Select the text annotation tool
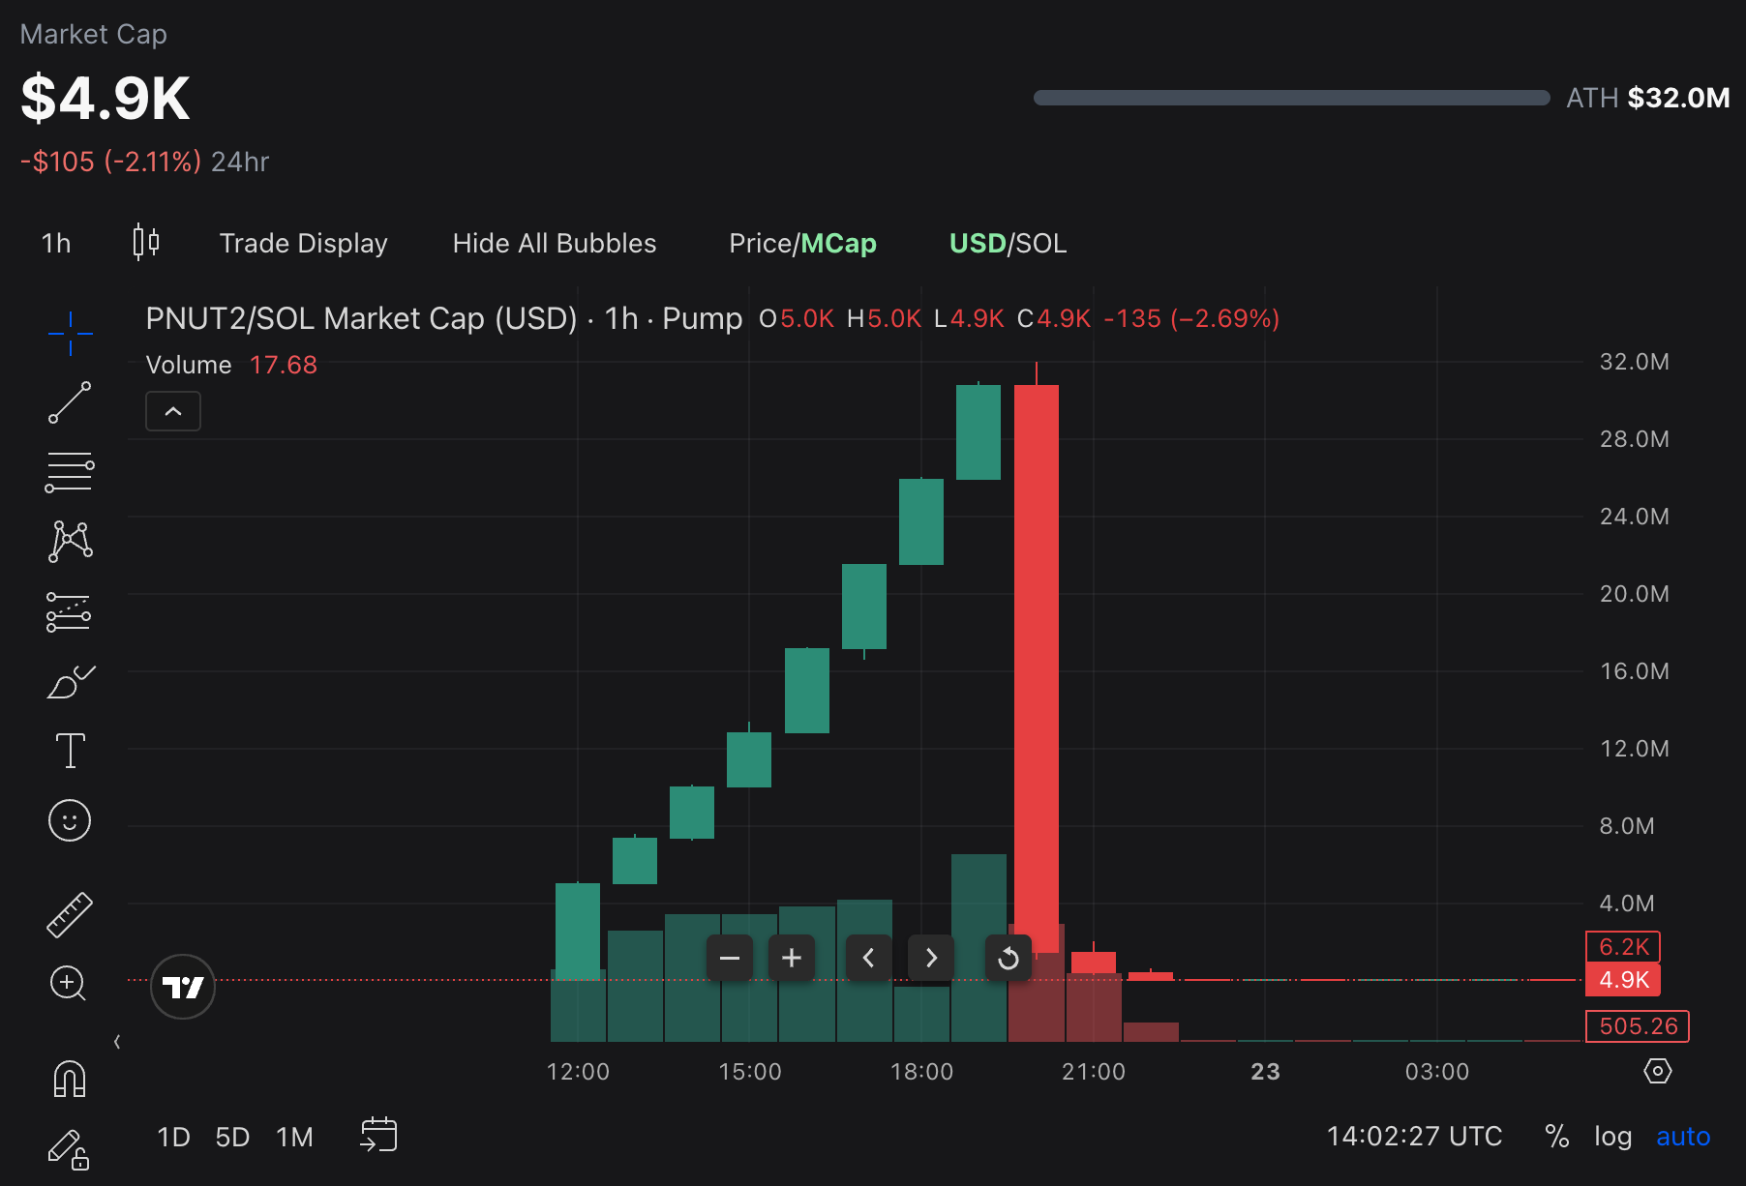The height and width of the screenshot is (1186, 1746). click(70, 751)
